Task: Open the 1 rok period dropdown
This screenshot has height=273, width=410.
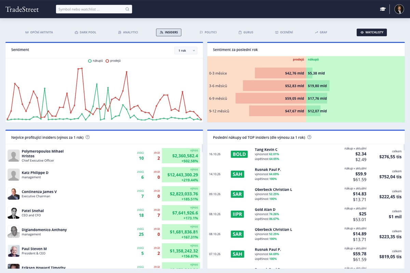Action: click(x=186, y=51)
